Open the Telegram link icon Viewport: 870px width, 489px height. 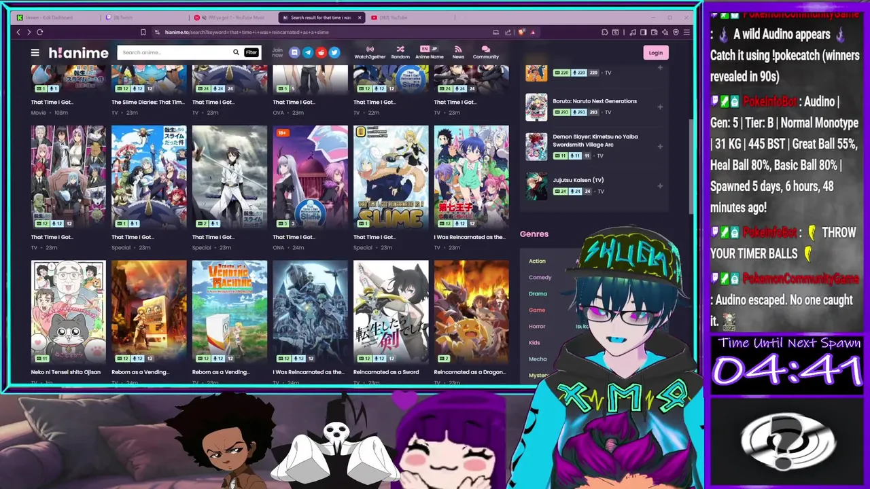pyautogui.click(x=308, y=52)
